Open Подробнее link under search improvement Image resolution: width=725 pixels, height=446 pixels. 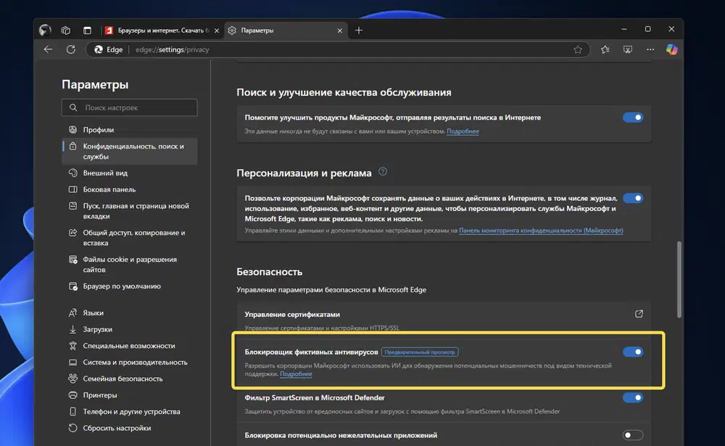463,131
